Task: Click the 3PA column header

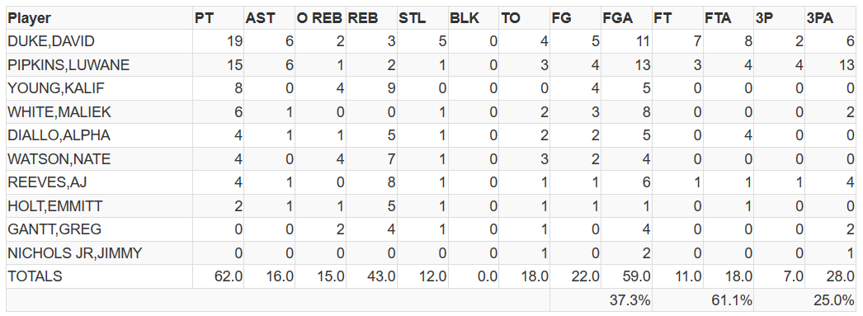Action: [x=820, y=18]
